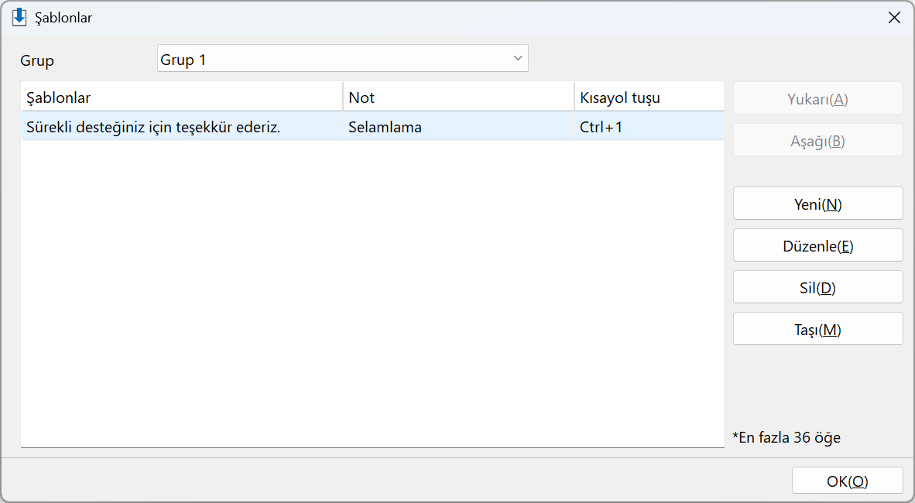Open the Grup 1 dropdown
Screen dimensions: 915x503
[x=342, y=58]
